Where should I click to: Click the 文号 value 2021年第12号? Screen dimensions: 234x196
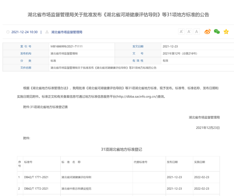(x=180, y=54)
